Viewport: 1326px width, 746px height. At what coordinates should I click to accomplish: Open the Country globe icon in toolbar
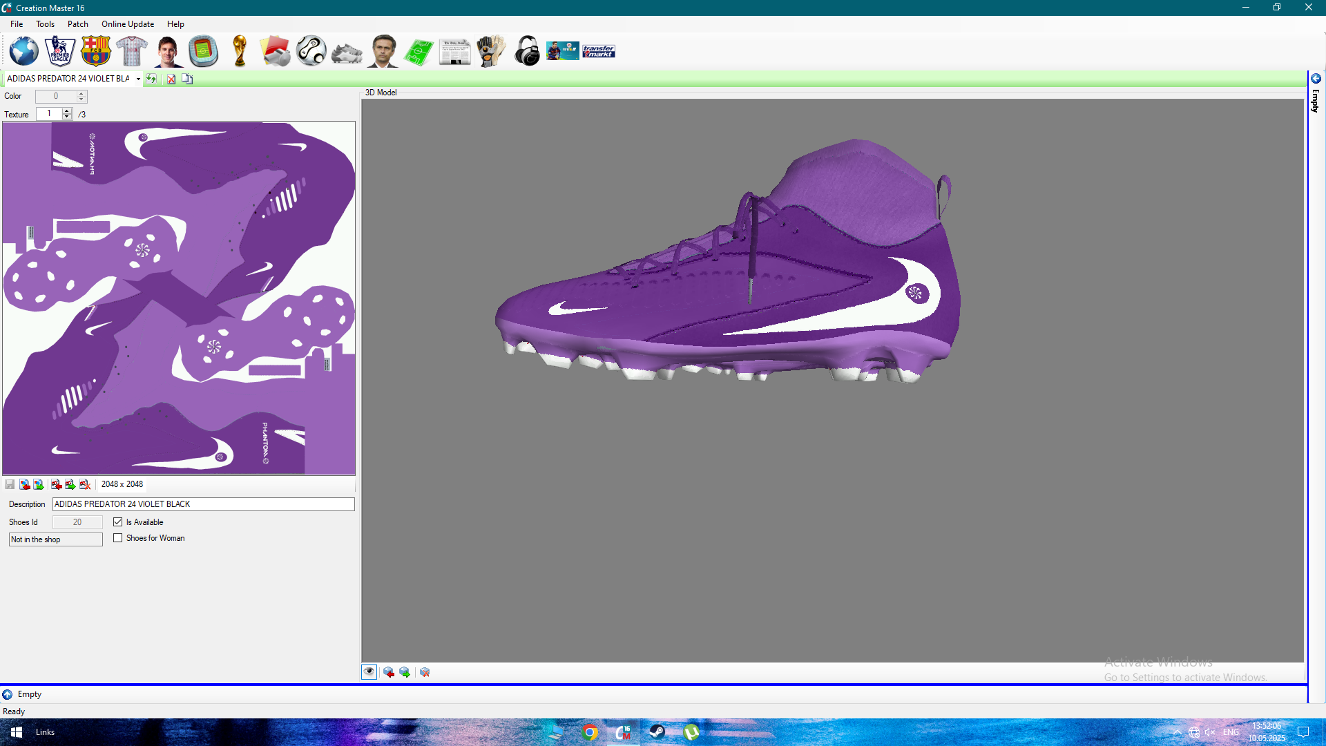[x=24, y=51]
